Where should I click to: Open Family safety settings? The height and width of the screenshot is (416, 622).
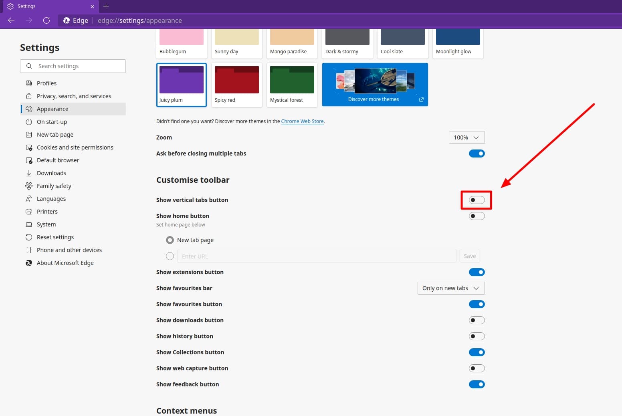click(x=53, y=186)
